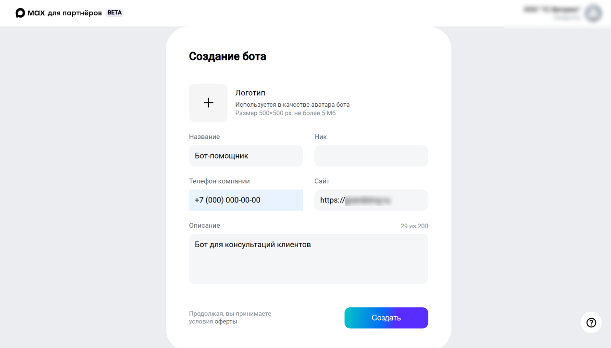Click the user avatar in top-right corner
Image resolution: width=611 pixels, height=348 pixels.
[x=593, y=13]
